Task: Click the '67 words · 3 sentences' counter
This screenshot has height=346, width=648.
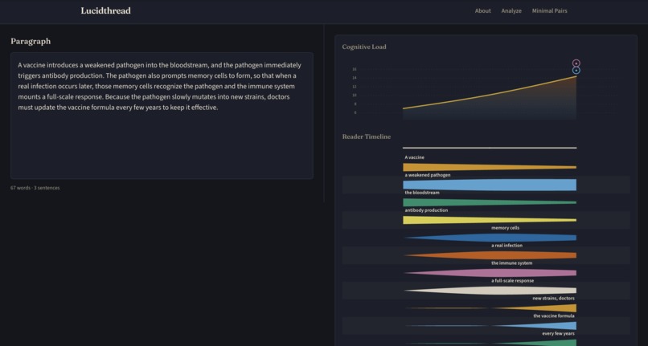Action: point(35,188)
